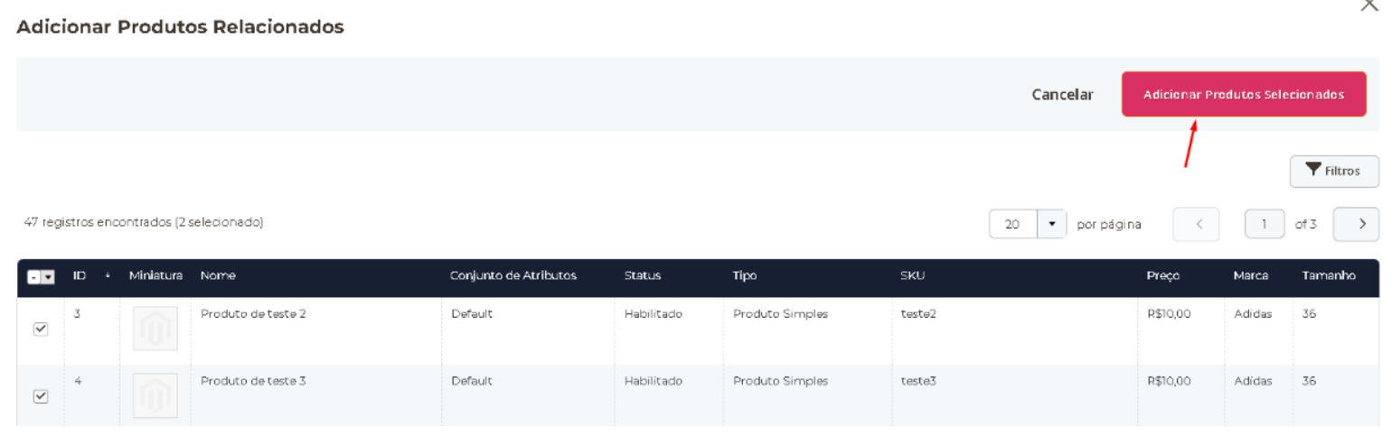Sort by the ID column header
The width and height of the screenshot is (1392, 437).
[80, 275]
